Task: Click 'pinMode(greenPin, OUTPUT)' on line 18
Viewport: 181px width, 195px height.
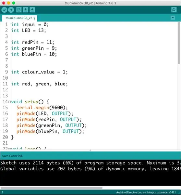Action: coord(51,125)
